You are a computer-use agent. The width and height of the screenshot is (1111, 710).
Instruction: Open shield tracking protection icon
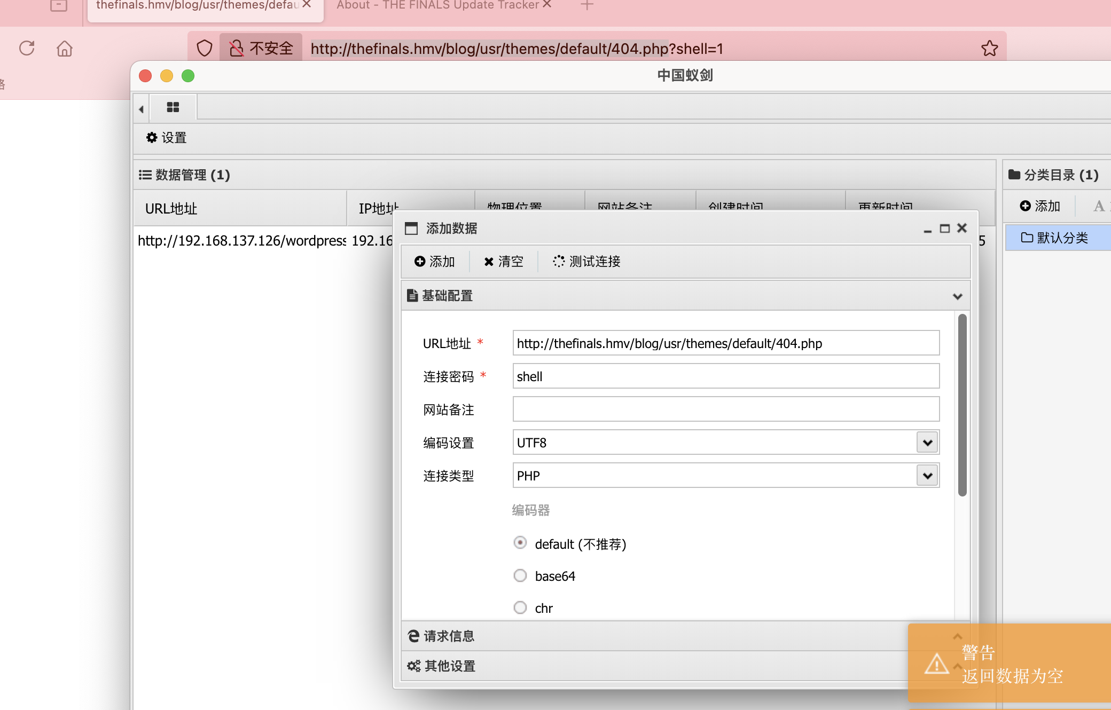pyautogui.click(x=205, y=48)
